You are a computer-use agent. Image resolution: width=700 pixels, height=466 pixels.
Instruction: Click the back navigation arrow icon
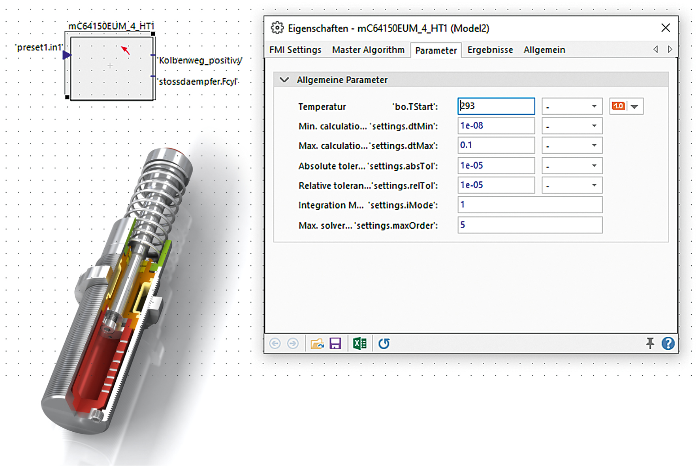pyautogui.click(x=275, y=343)
